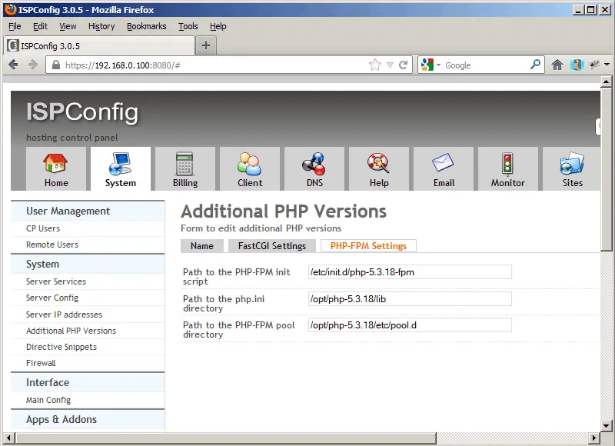Click the ISPConfig logo text
This screenshot has width=615, height=446.
[x=82, y=112]
